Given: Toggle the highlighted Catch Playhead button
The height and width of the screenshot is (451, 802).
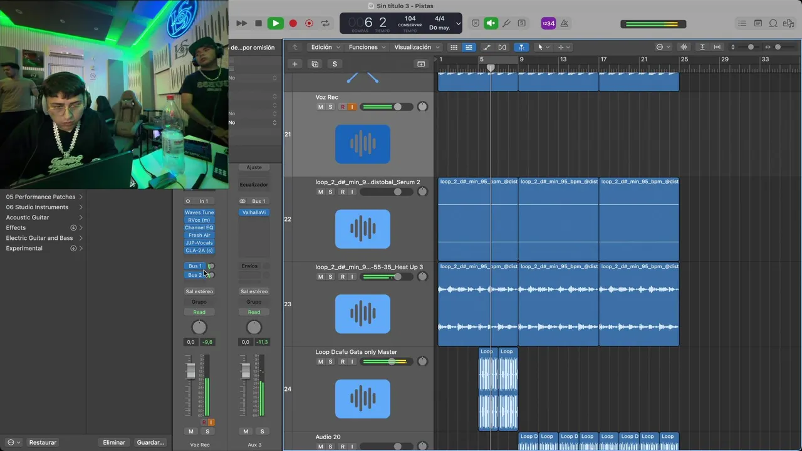Looking at the screenshot, I should click(x=521, y=47).
